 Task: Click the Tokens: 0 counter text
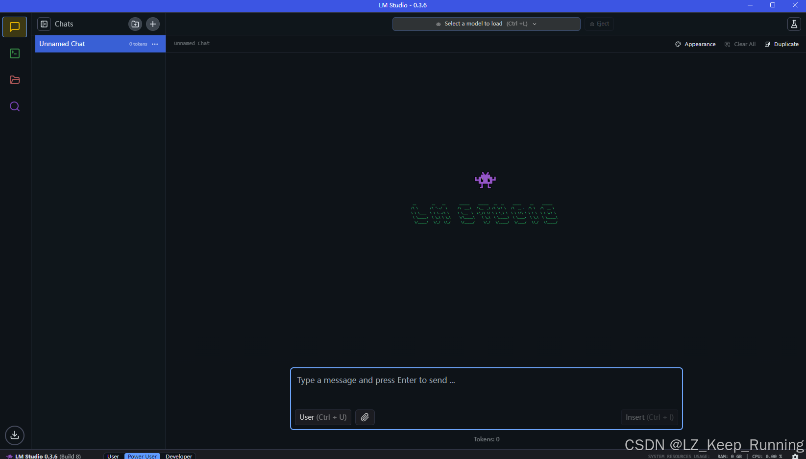click(x=487, y=439)
